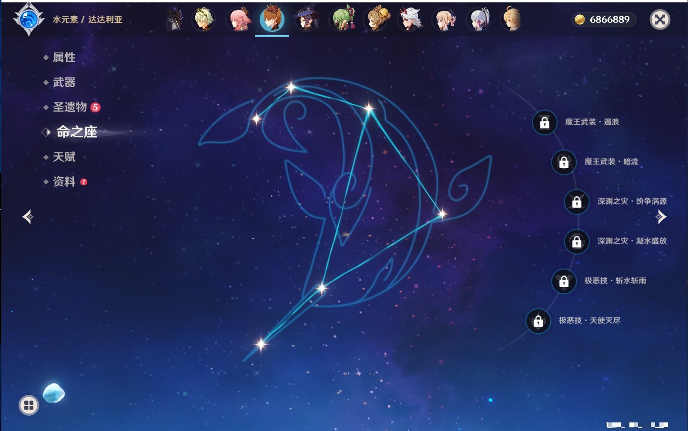Switch to the silver-haired ponytail character avatar

point(478,20)
